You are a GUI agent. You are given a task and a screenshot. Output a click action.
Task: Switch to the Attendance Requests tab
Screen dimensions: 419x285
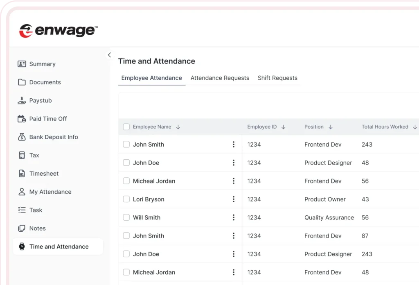(x=220, y=78)
